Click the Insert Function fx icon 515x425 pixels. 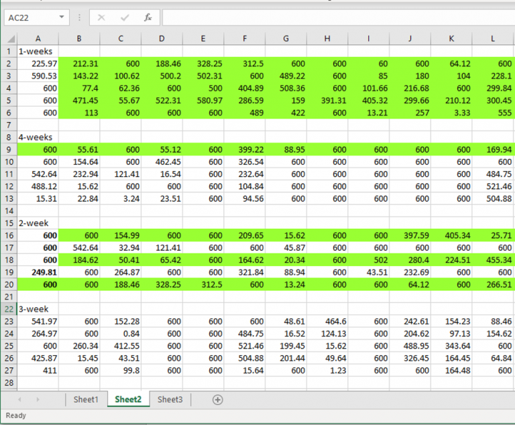coord(148,17)
